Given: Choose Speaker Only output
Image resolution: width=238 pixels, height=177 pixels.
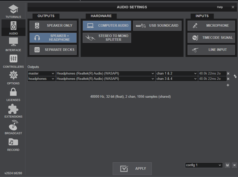Looking at the screenshot, I should pyautogui.click(x=53, y=26).
